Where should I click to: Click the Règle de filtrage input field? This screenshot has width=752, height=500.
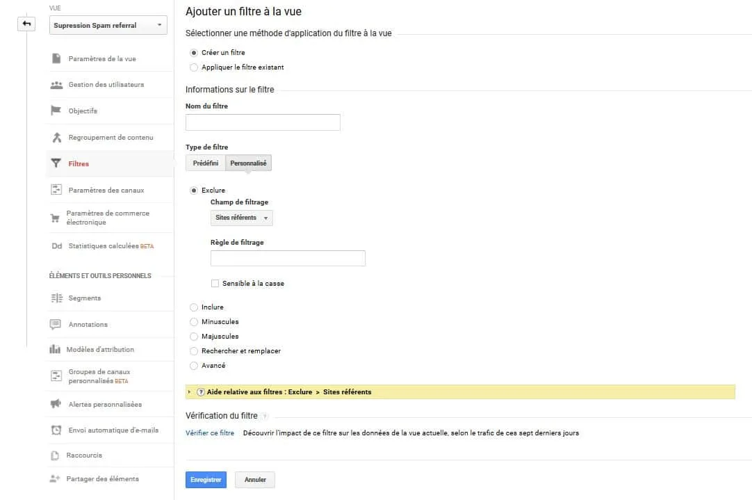click(288, 258)
